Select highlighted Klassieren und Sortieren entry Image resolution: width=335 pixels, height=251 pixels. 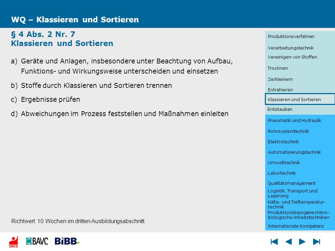300,99
